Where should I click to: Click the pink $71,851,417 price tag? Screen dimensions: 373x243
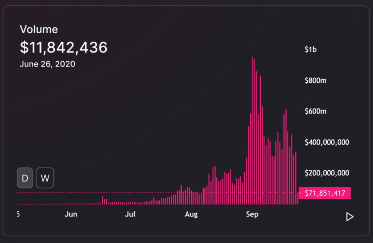coord(325,193)
